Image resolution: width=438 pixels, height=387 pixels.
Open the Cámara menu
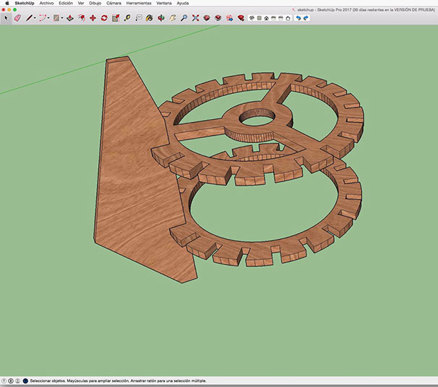[113, 4]
